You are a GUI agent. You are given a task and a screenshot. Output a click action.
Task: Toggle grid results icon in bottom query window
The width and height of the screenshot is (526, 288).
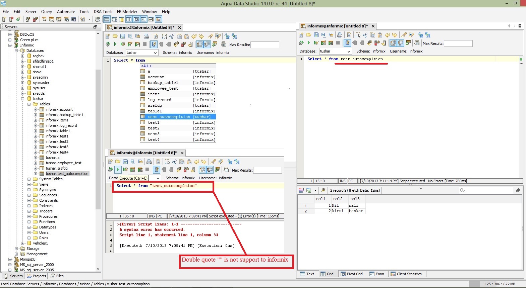click(202, 170)
